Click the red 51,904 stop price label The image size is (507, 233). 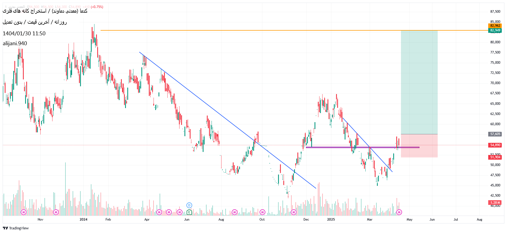495,157
